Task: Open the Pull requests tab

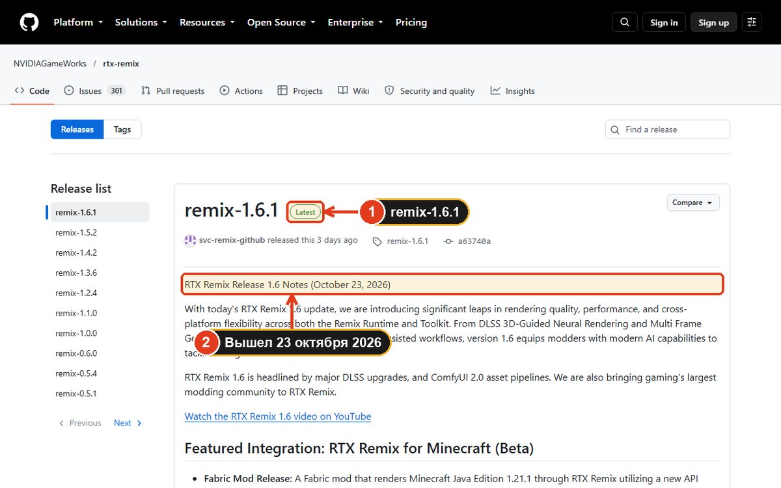Action: pyautogui.click(x=172, y=91)
